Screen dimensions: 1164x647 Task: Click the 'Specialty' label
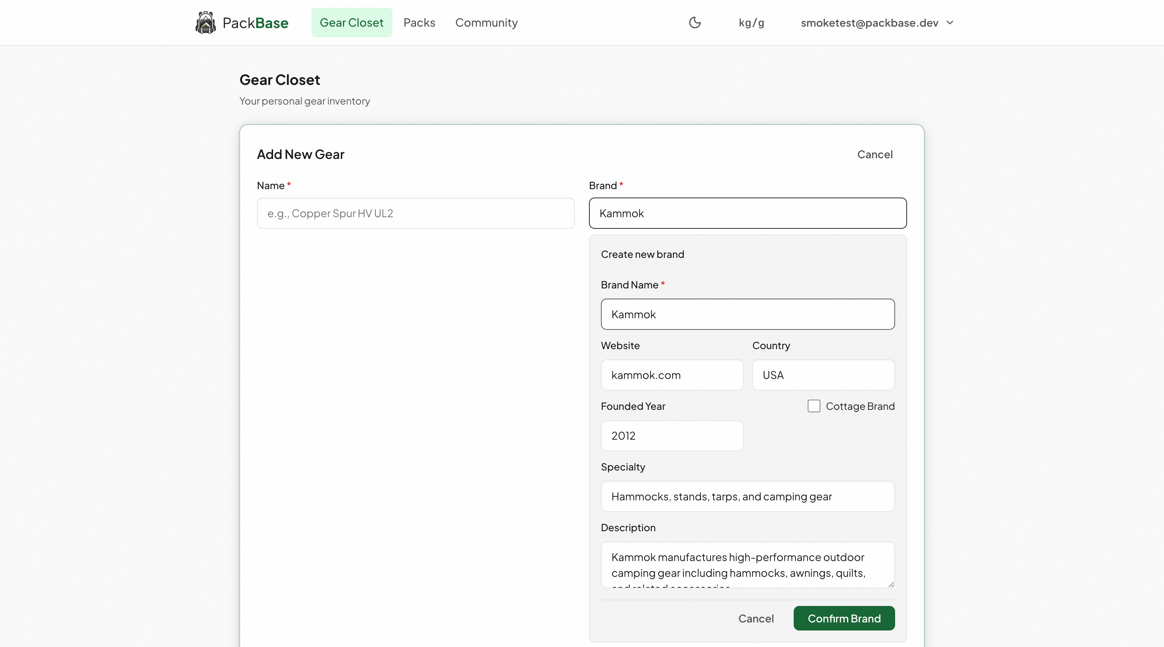click(623, 467)
